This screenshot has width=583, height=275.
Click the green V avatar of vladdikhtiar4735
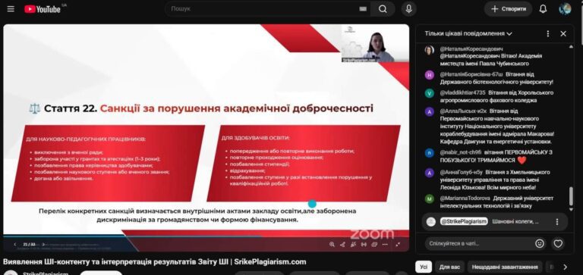[429, 93]
